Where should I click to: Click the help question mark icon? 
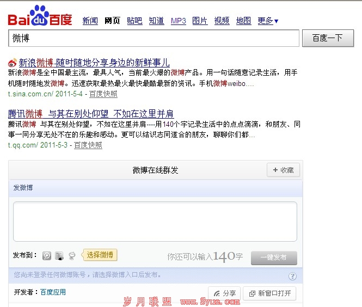pos(292,276)
